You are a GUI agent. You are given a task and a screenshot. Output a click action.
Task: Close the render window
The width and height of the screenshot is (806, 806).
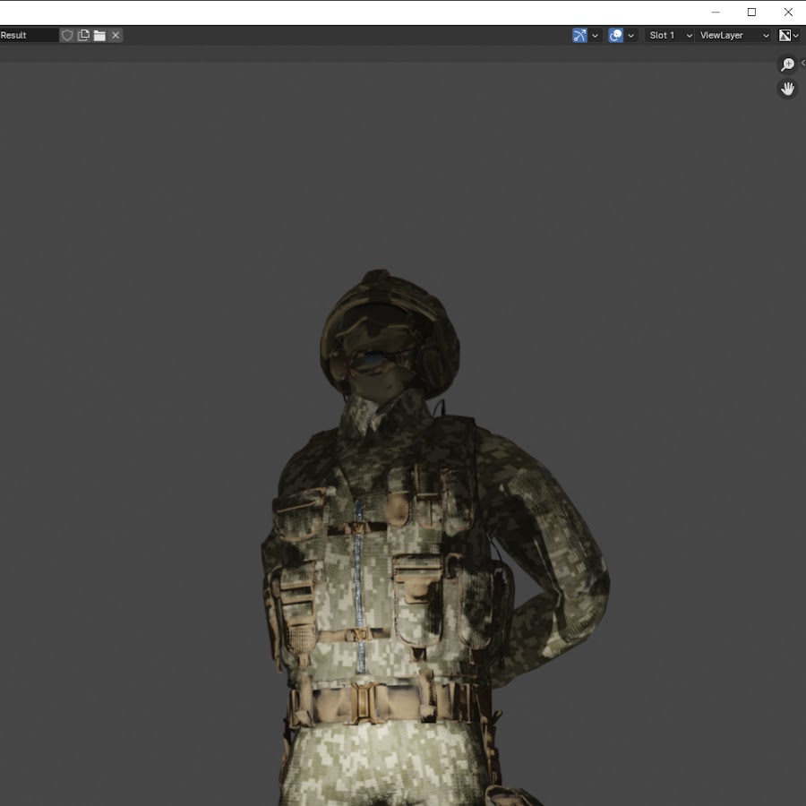788,12
